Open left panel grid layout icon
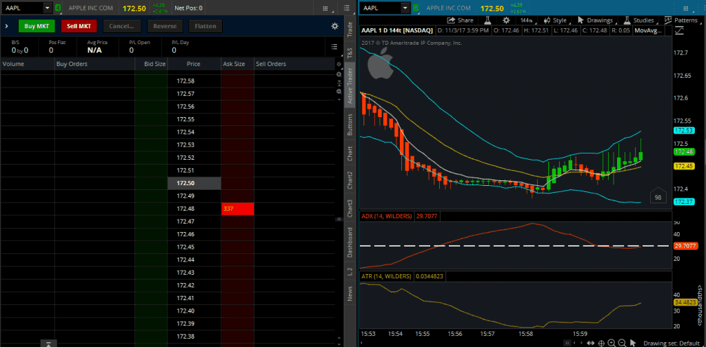 tap(326, 8)
